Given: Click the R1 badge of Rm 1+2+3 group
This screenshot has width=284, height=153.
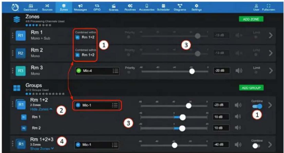Looking at the screenshot, I should (21, 144).
